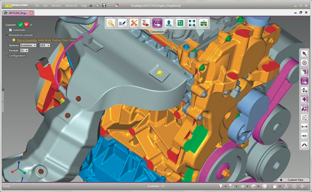Click the orange wrench repair tool icon
The width and height of the screenshot is (312, 192).
(134, 23)
